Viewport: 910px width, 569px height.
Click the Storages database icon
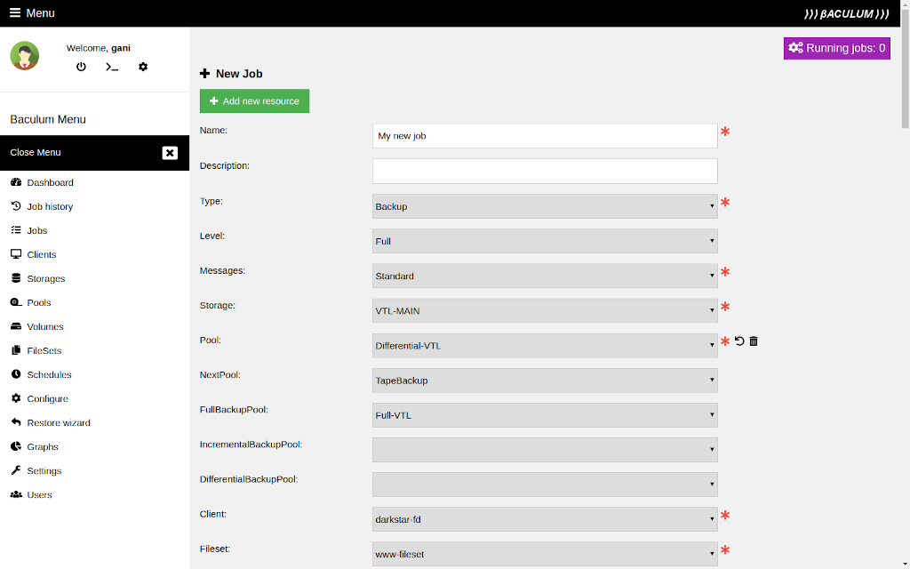[16, 278]
